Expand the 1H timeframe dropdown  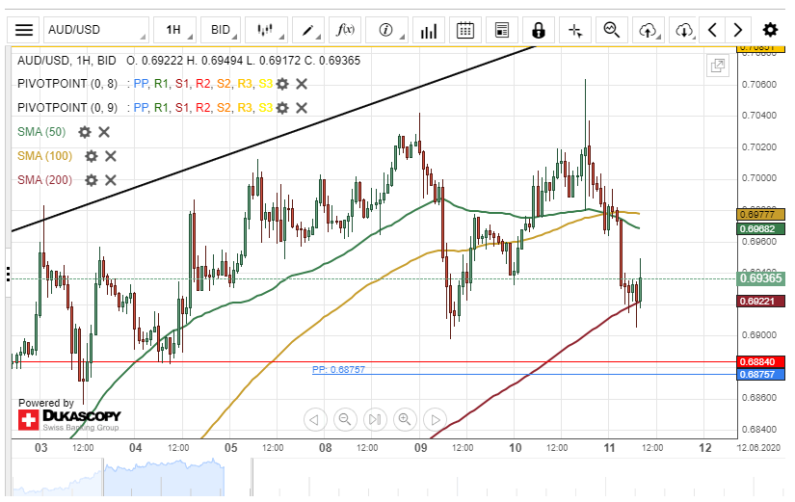(x=179, y=30)
